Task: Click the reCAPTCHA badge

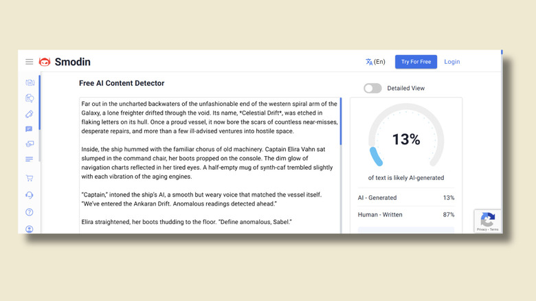Action: click(x=488, y=221)
